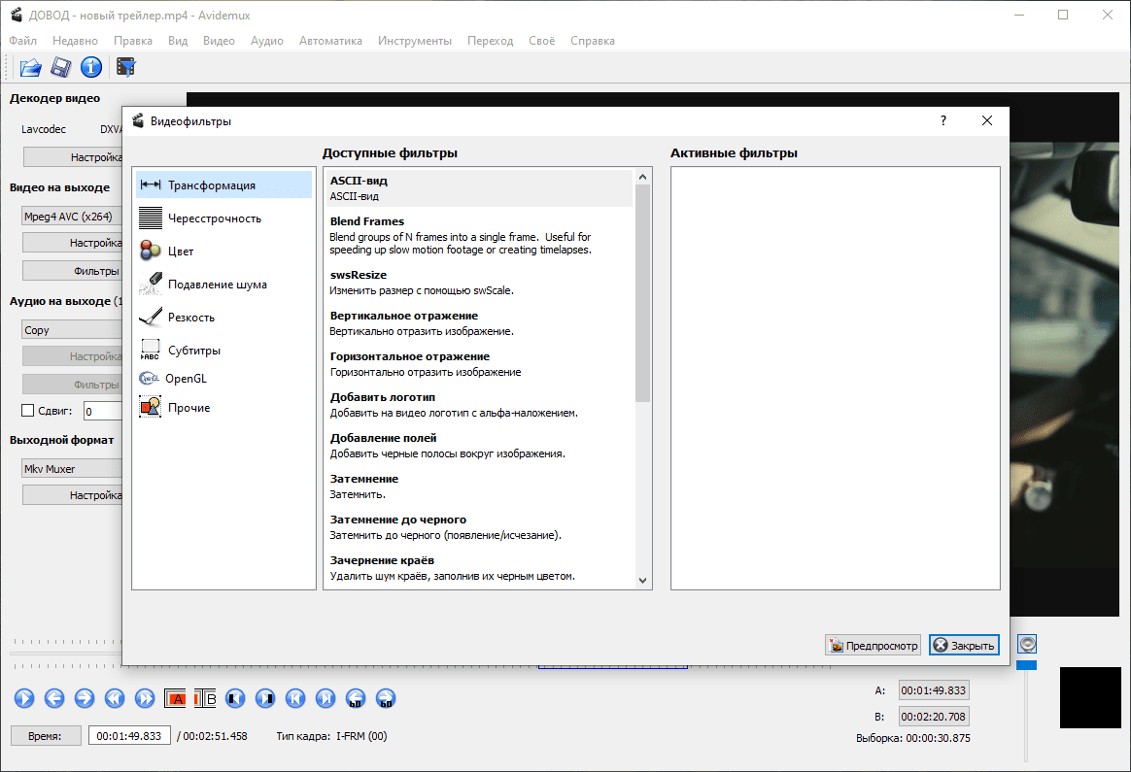1131x772 pixels.
Task: Select the Чересстрочность filter category
Action: point(223,218)
